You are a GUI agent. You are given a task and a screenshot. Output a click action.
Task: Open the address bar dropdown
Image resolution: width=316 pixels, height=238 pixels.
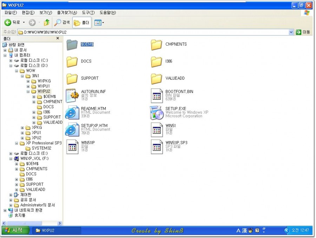(x=291, y=32)
